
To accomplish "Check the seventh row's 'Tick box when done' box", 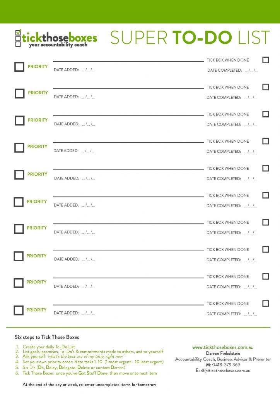I will 266,222.
